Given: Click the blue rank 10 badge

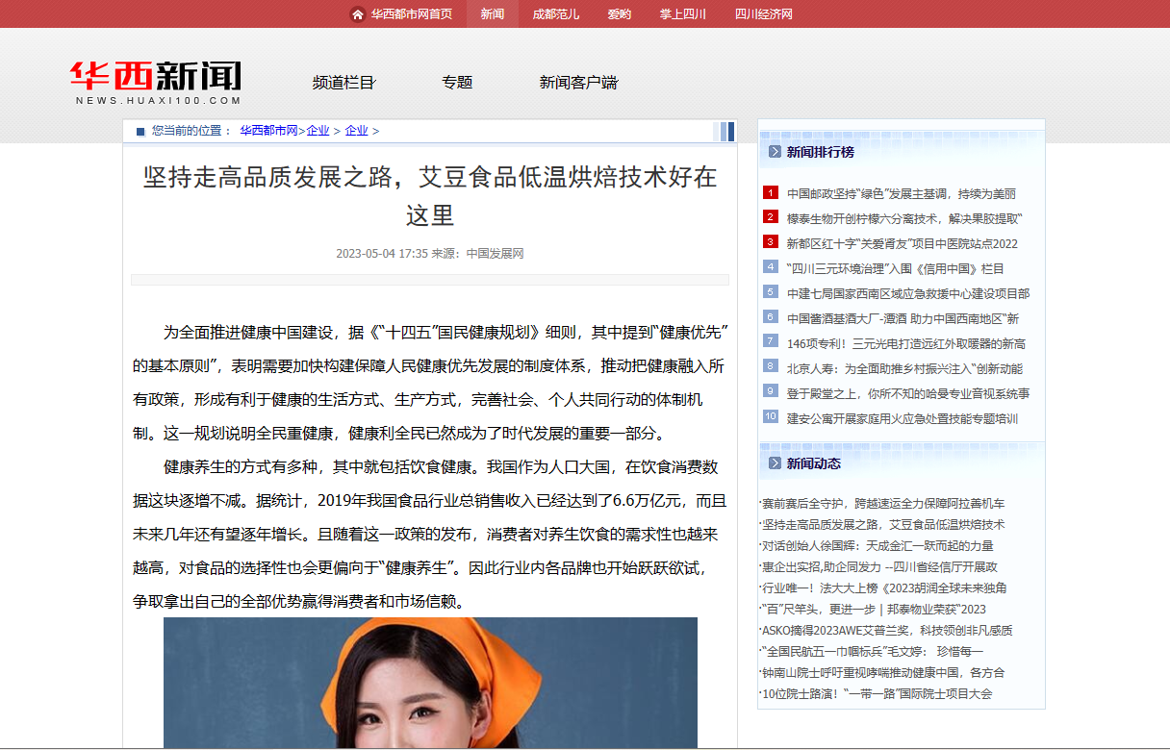Looking at the screenshot, I should (x=771, y=416).
